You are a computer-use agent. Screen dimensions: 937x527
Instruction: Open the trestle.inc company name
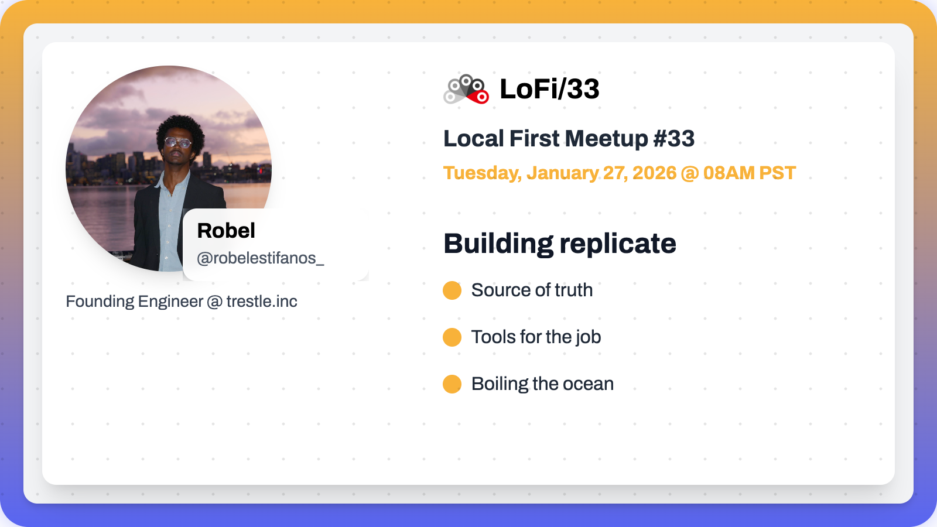point(262,302)
